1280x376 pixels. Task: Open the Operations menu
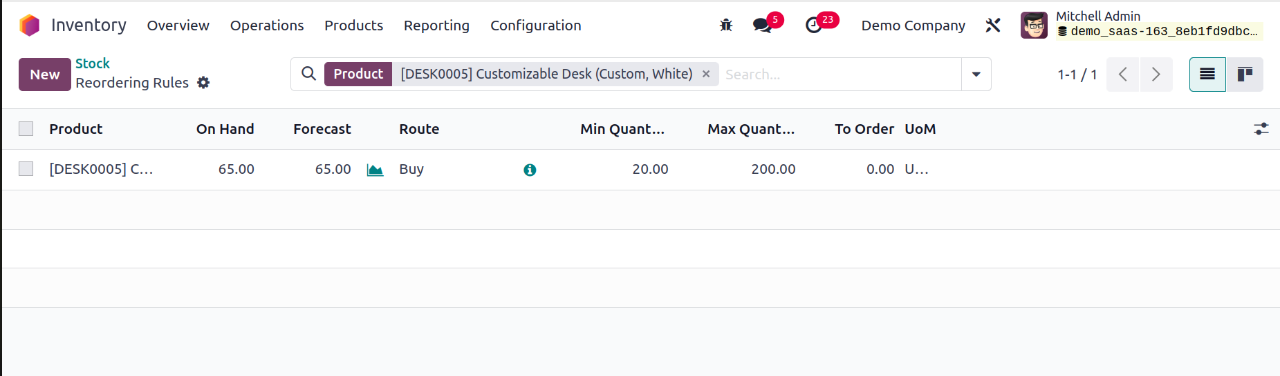(x=267, y=26)
